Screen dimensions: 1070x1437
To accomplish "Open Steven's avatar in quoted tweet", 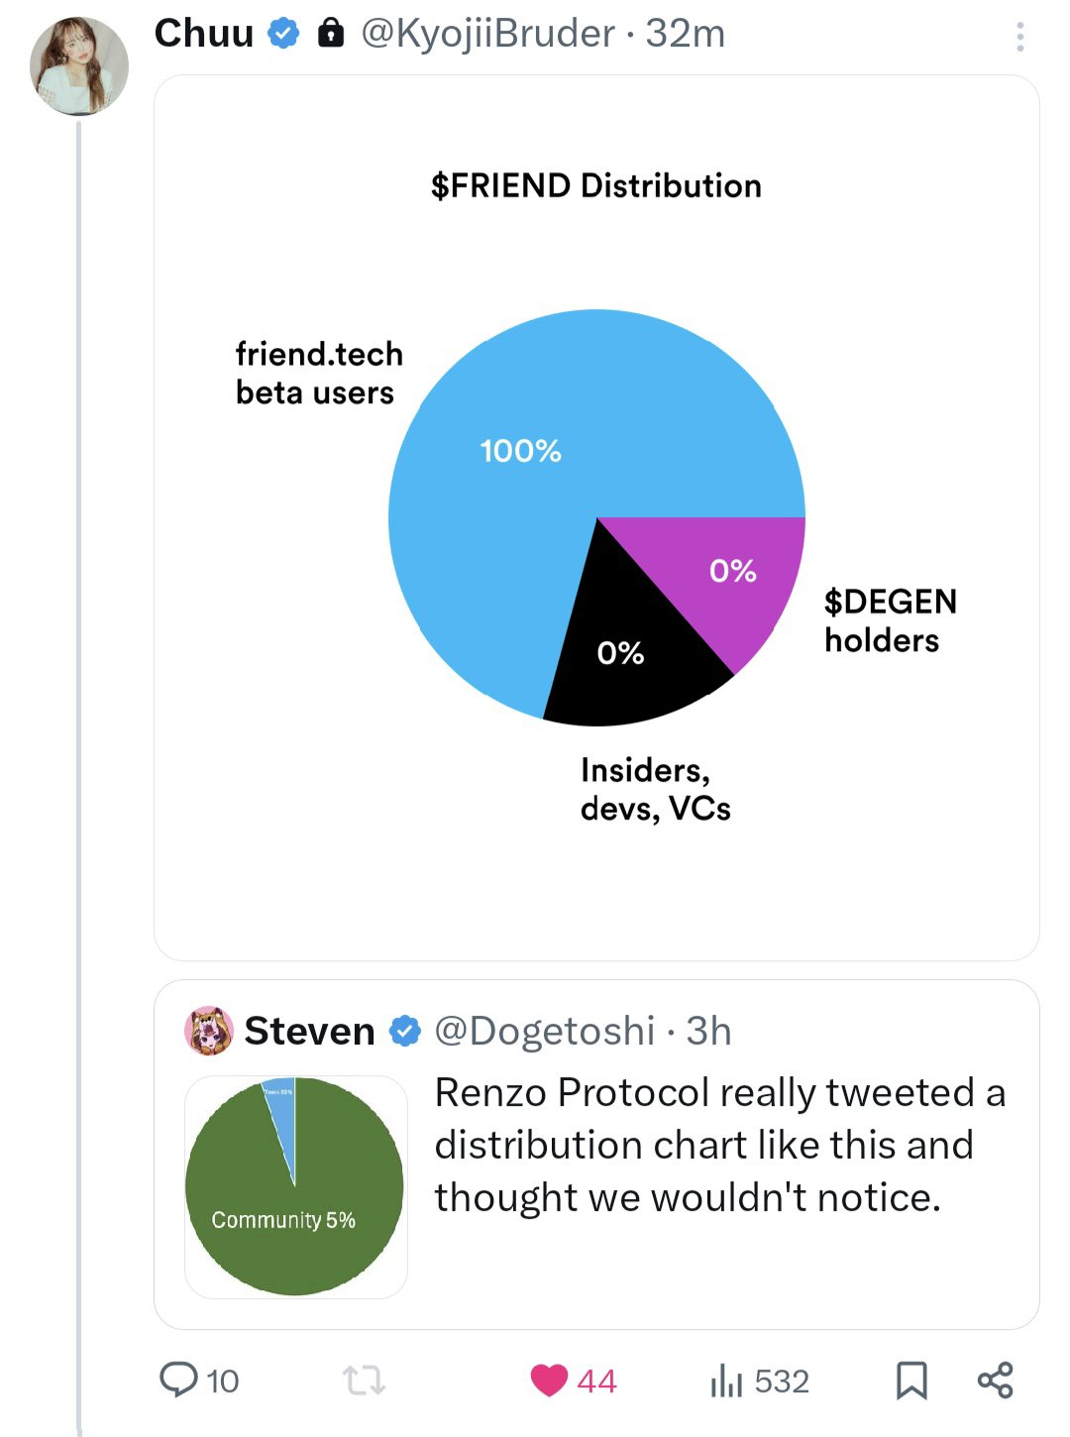I will coord(209,1031).
